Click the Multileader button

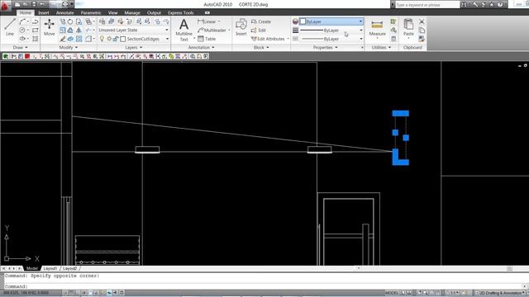(x=212, y=31)
